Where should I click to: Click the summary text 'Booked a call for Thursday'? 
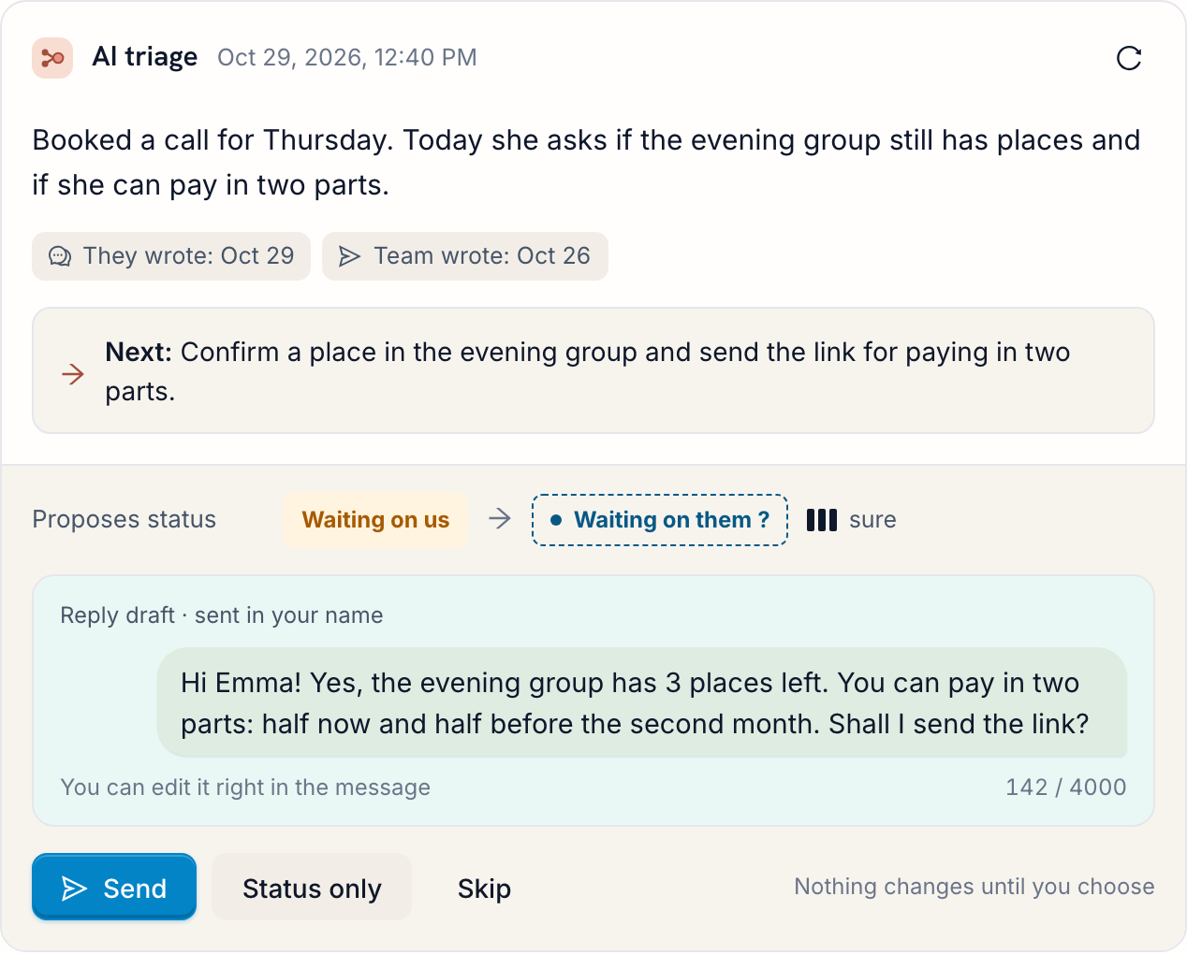(x=211, y=140)
